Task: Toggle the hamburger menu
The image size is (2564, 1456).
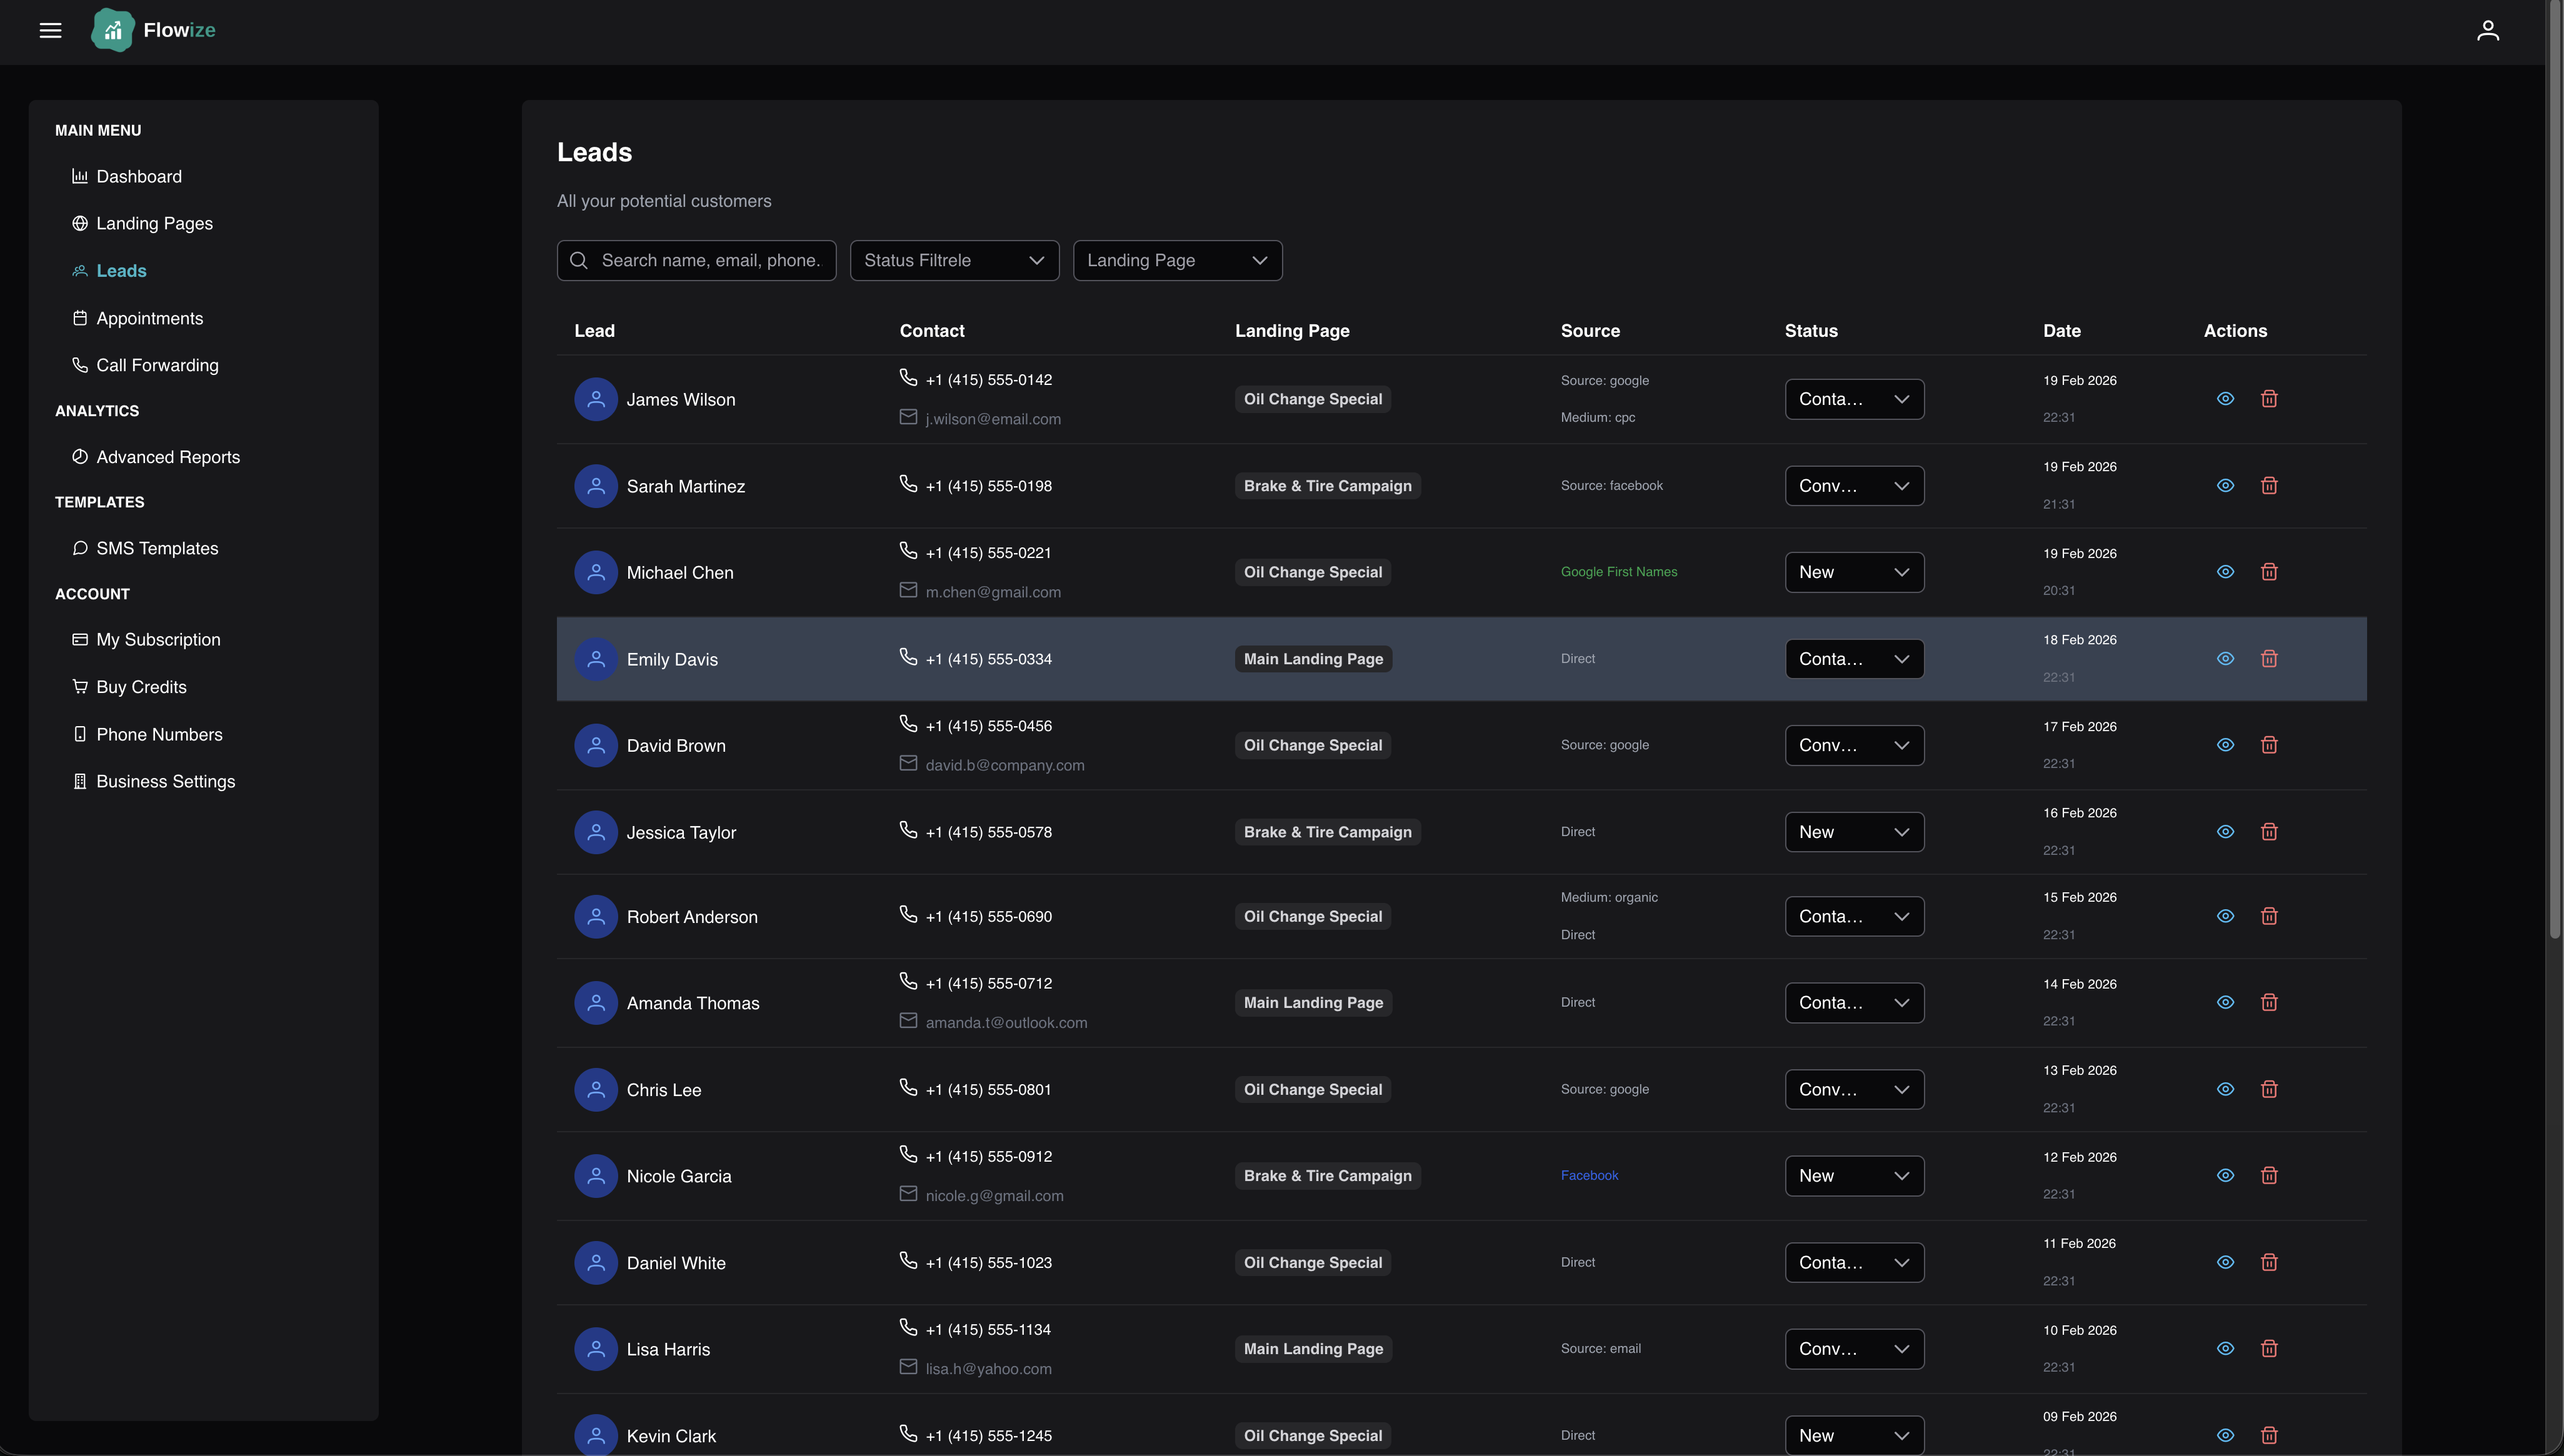Action: pos(50,30)
